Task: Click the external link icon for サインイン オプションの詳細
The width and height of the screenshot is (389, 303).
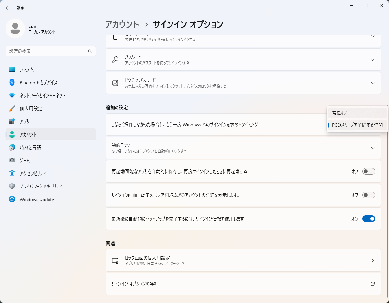Action: click(x=373, y=284)
